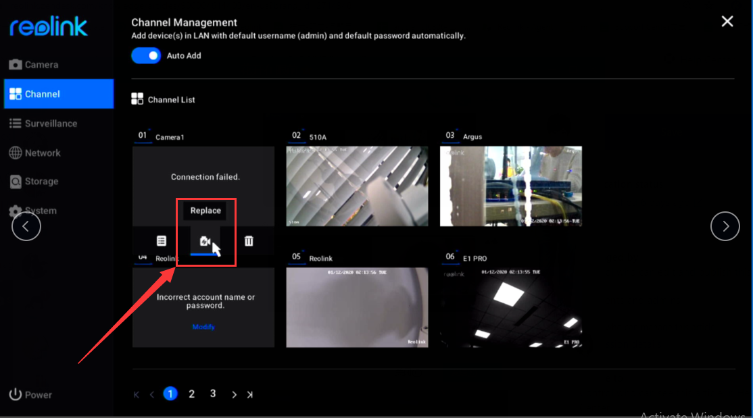Click channel number 03 label
Screen dimensions: 753x418
(450, 136)
